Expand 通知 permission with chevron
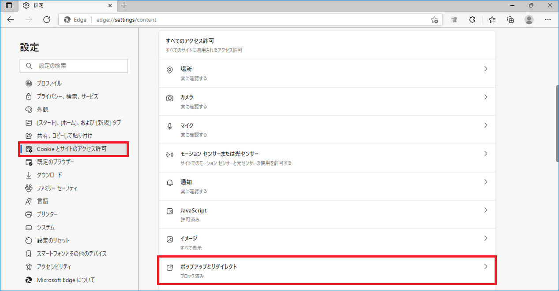The image size is (559, 291). tap(486, 182)
